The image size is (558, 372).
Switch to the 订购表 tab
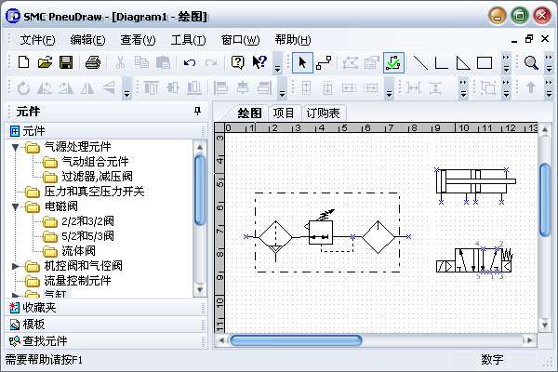[323, 113]
